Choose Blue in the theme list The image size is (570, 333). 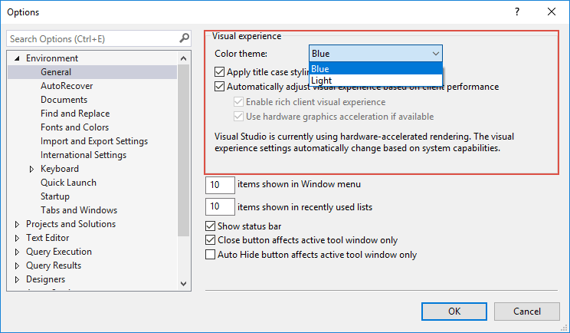375,69
